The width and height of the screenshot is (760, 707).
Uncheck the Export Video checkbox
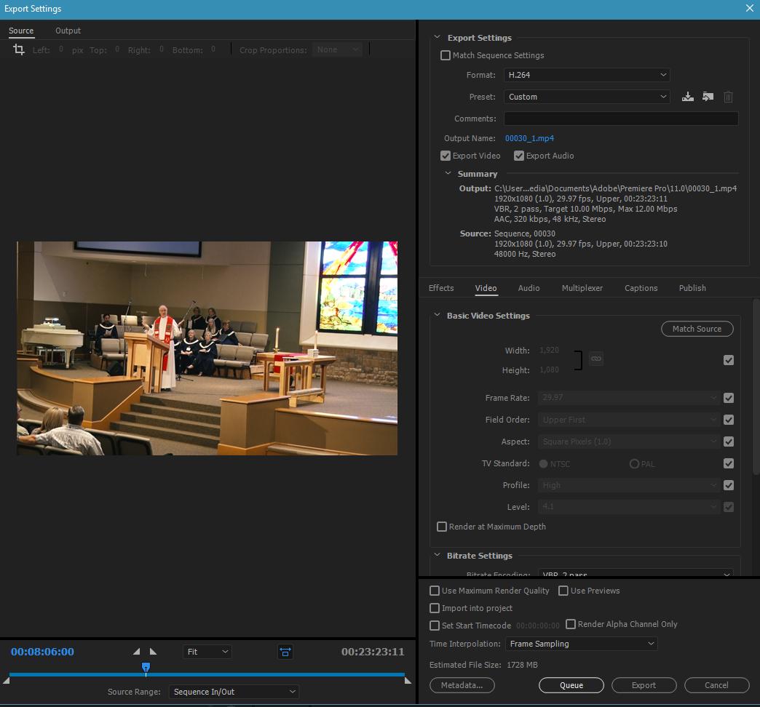445,156
